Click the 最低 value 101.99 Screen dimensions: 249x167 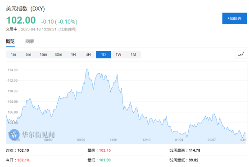click(x=105, y=160)
